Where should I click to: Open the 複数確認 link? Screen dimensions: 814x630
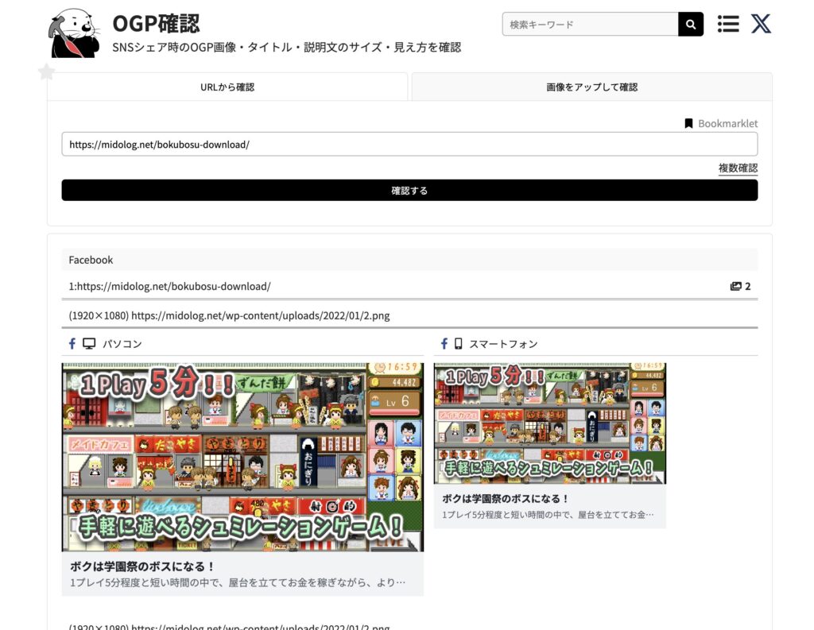(738, 168)
